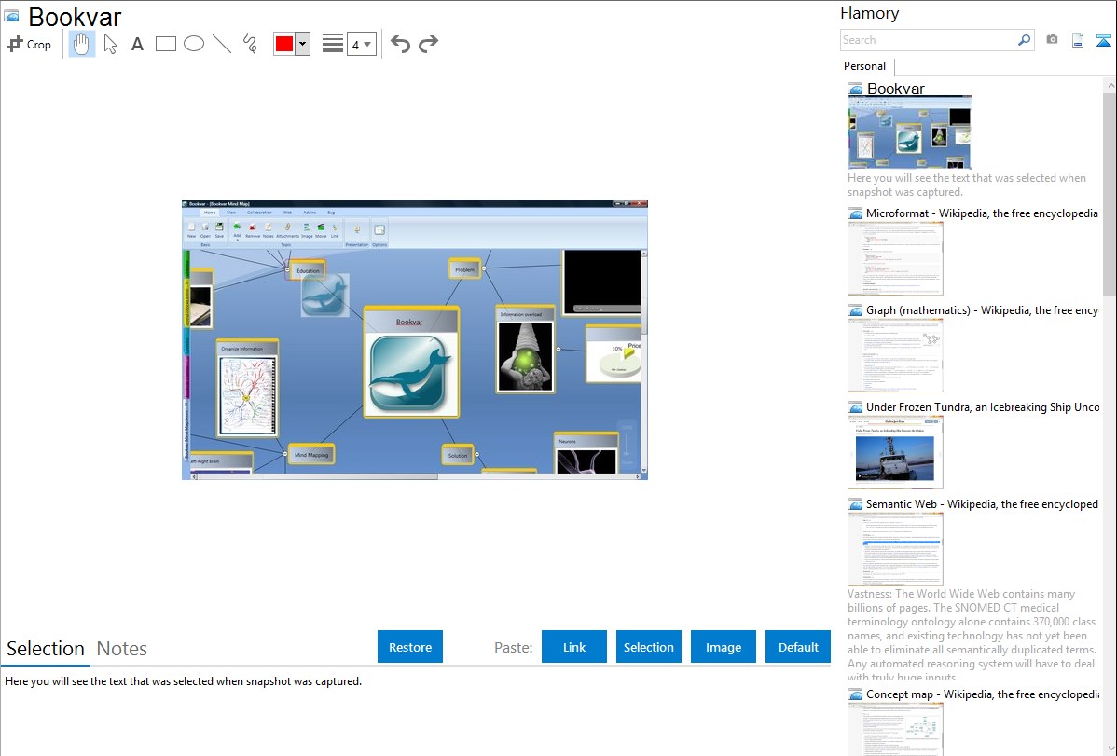The image size is (1117, 756).
Task: Click the document page icon in Flamory
Action: coord(1078,41)
